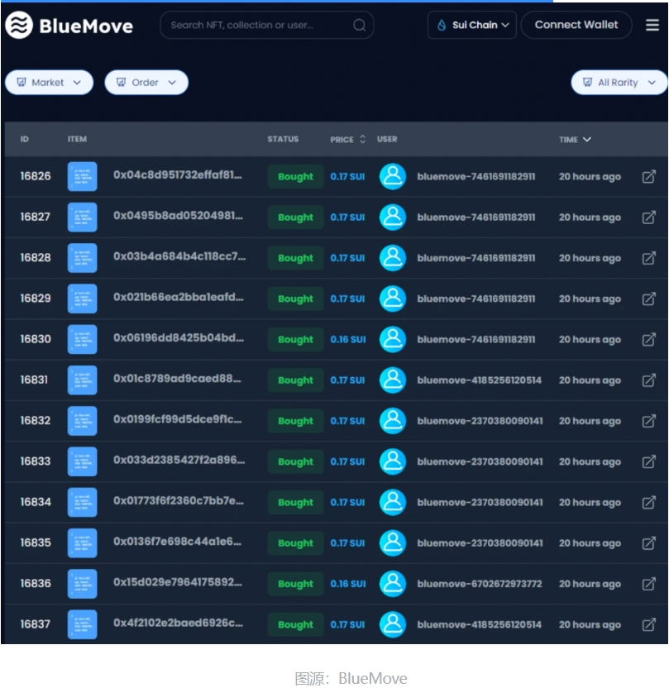Open NFT thumbnail in row 16832
The image size is (669, 688).
click(x=83, y=421)
